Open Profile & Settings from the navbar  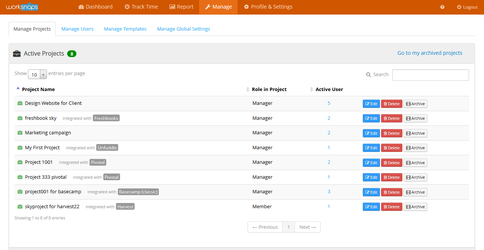pos(268,6)
